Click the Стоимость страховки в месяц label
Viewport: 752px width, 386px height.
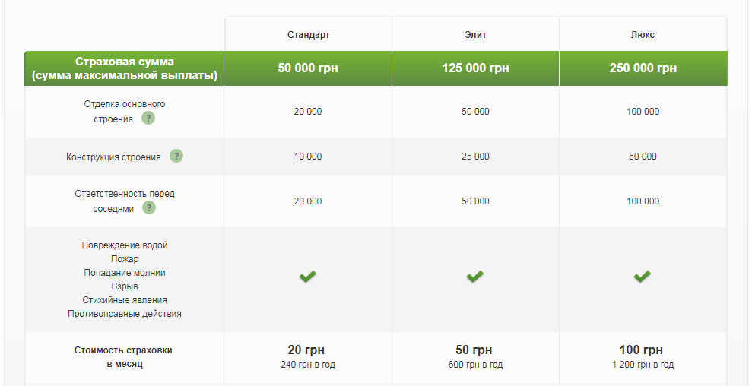pos(124,357)
